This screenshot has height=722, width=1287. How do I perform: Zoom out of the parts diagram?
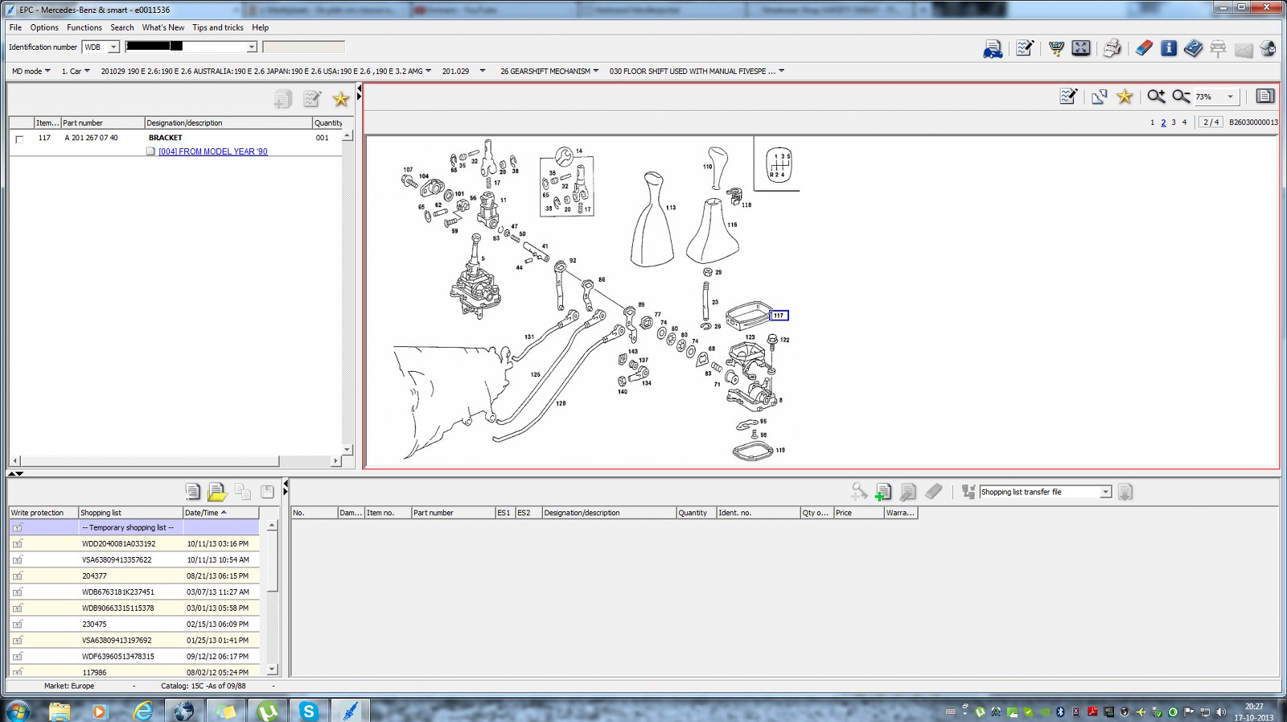click(1181, 97)
